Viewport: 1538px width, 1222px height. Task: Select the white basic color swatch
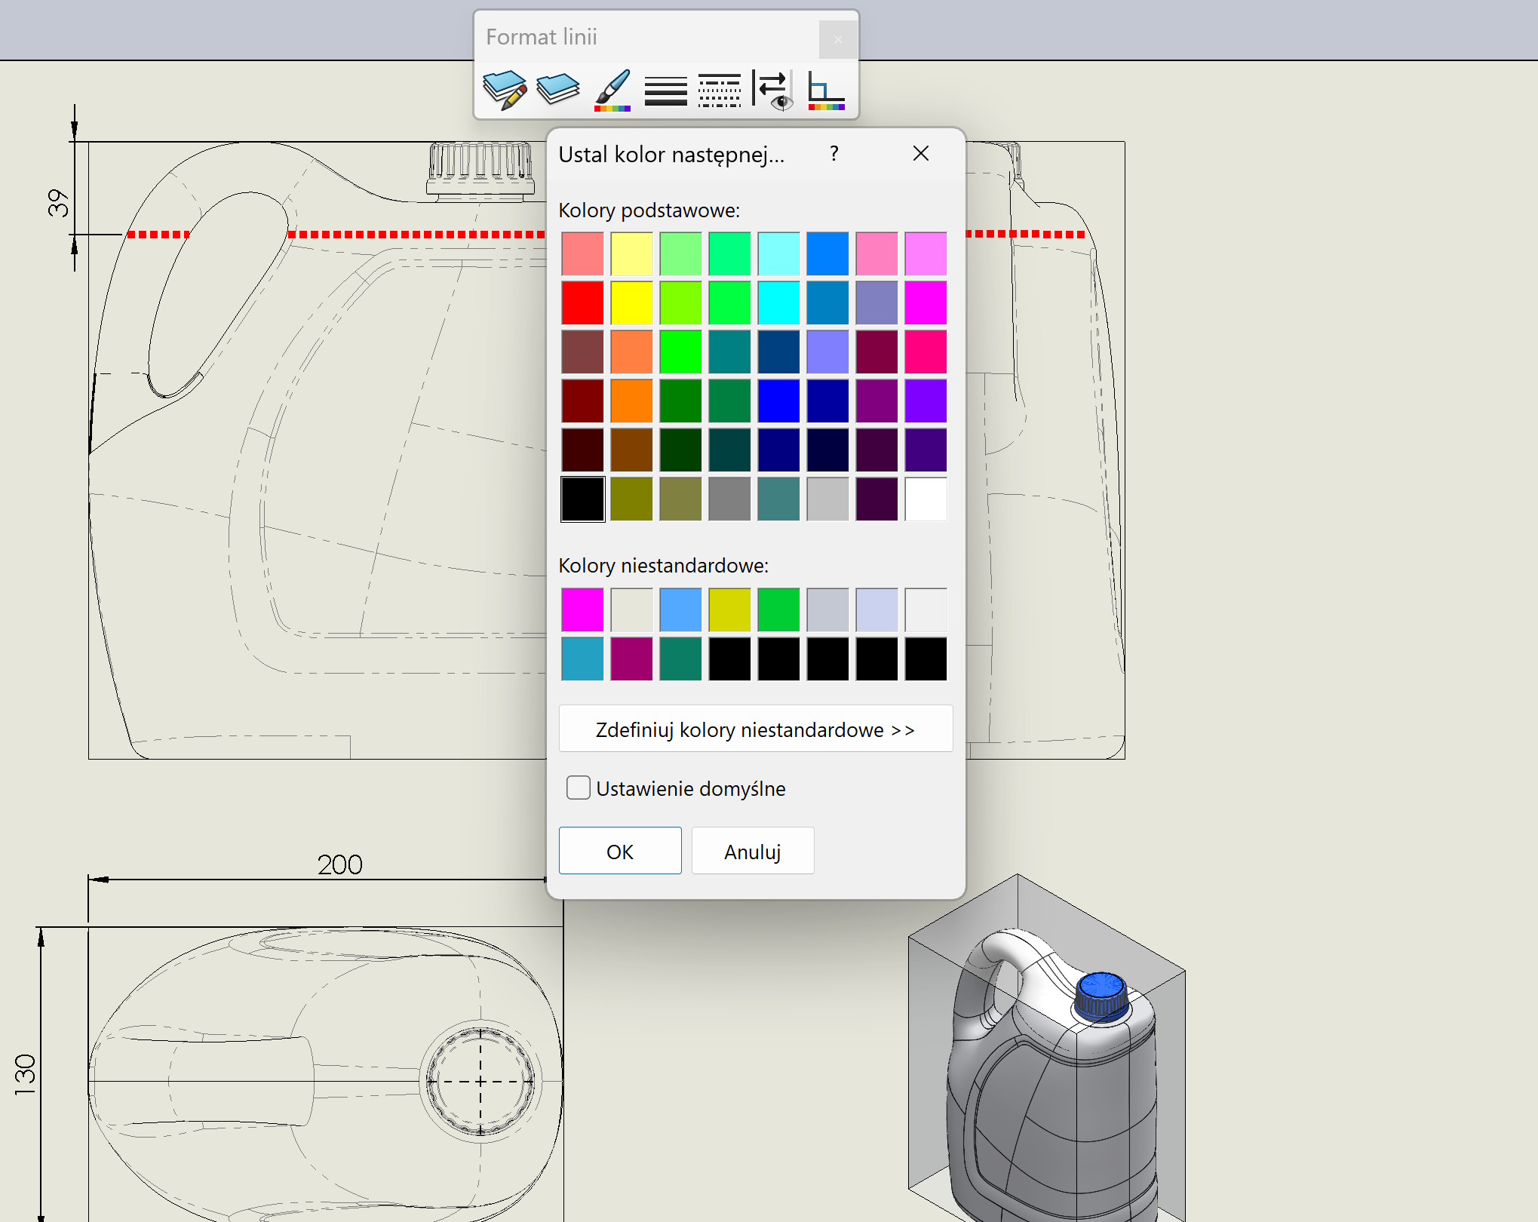pyautogui.click(x=926, y=499)
